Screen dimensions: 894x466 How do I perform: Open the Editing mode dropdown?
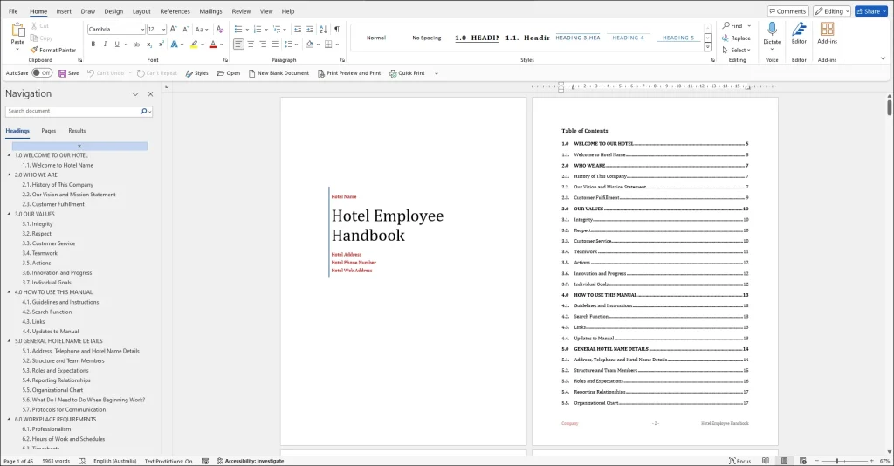click(832, 10)
